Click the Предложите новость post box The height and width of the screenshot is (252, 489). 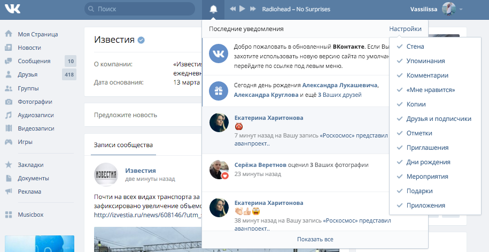(126, 114)
